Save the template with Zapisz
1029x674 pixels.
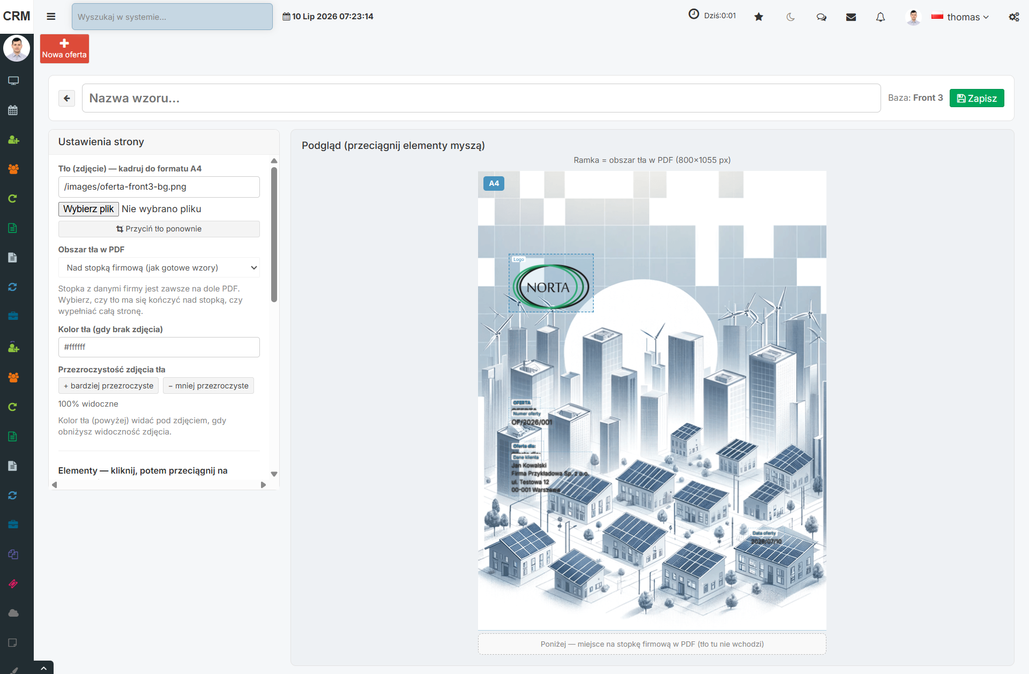click(x=976, y=98)
